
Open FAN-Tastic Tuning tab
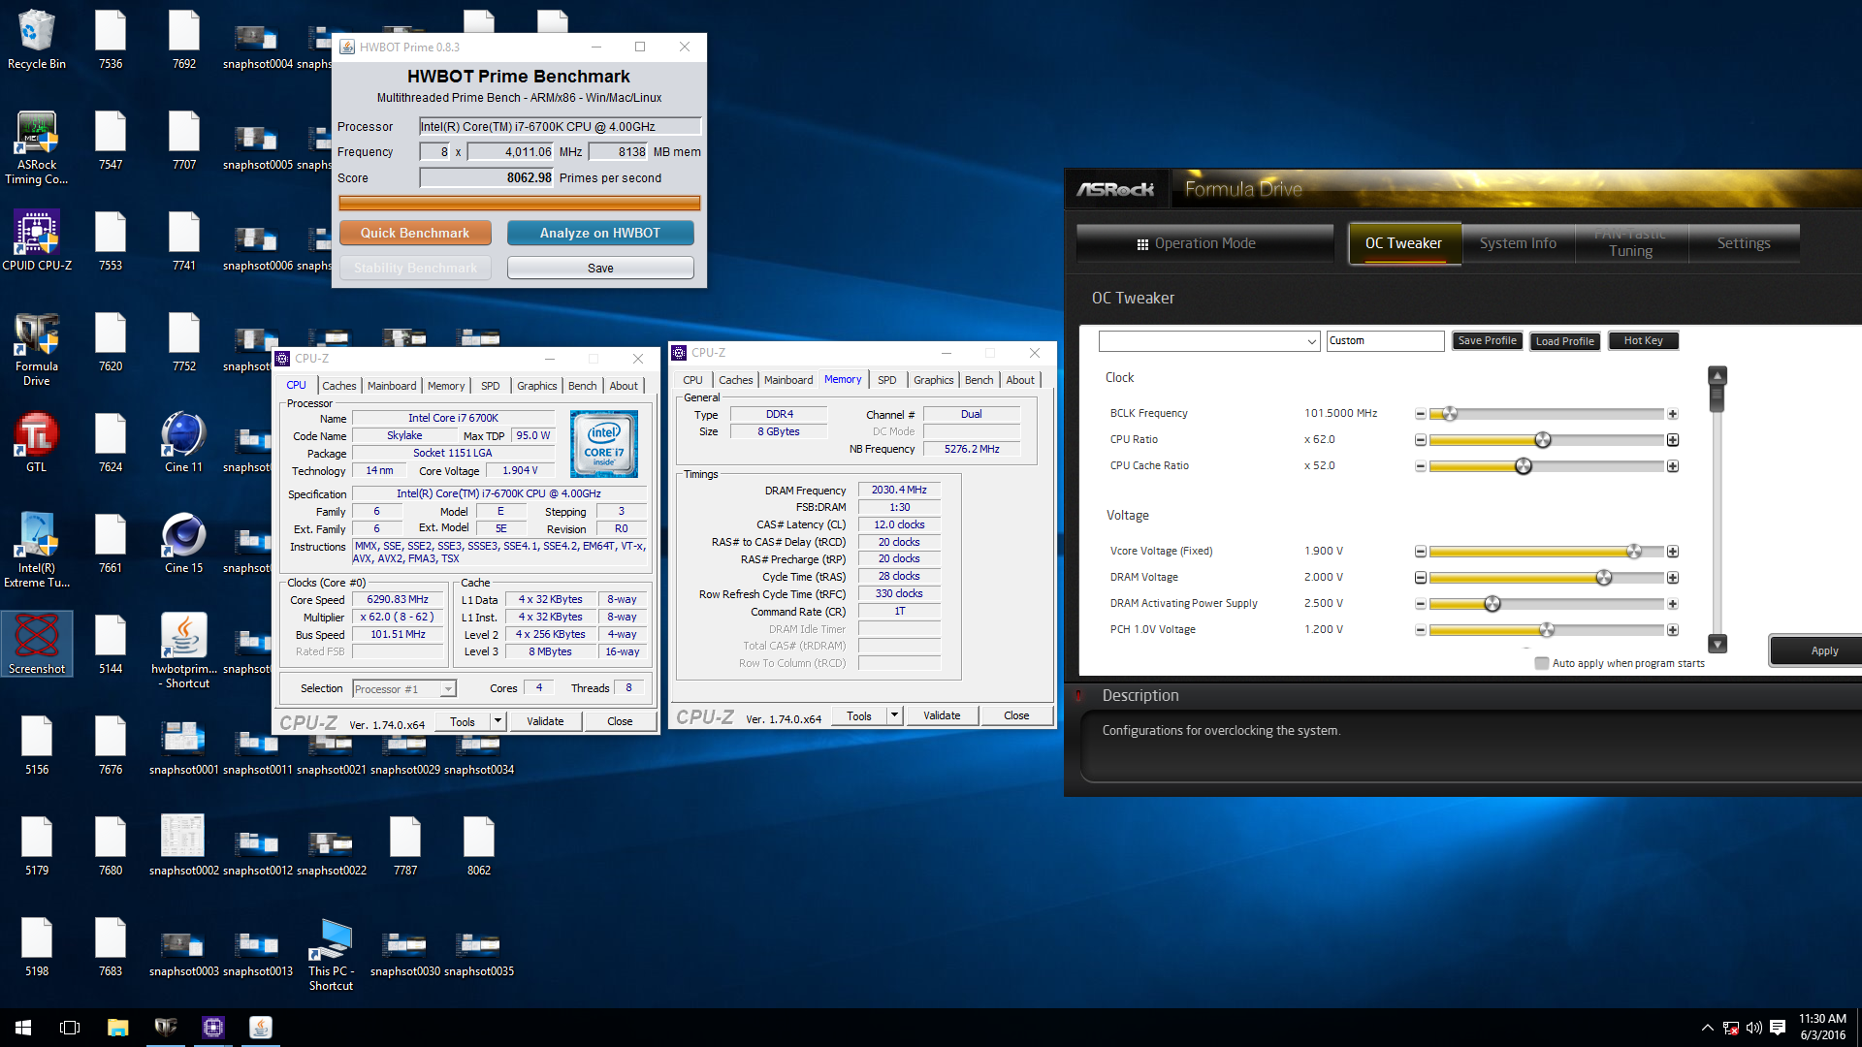(x=1630, y=243)
